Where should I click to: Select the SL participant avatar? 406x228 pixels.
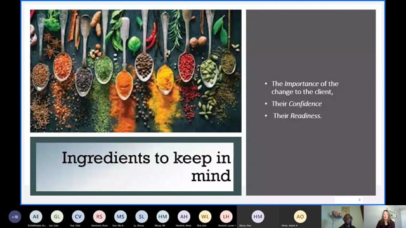(141, 217)
